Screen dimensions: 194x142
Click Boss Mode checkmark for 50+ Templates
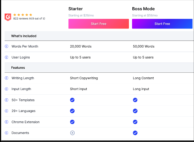pyautogui.click(x=135, y=100)
